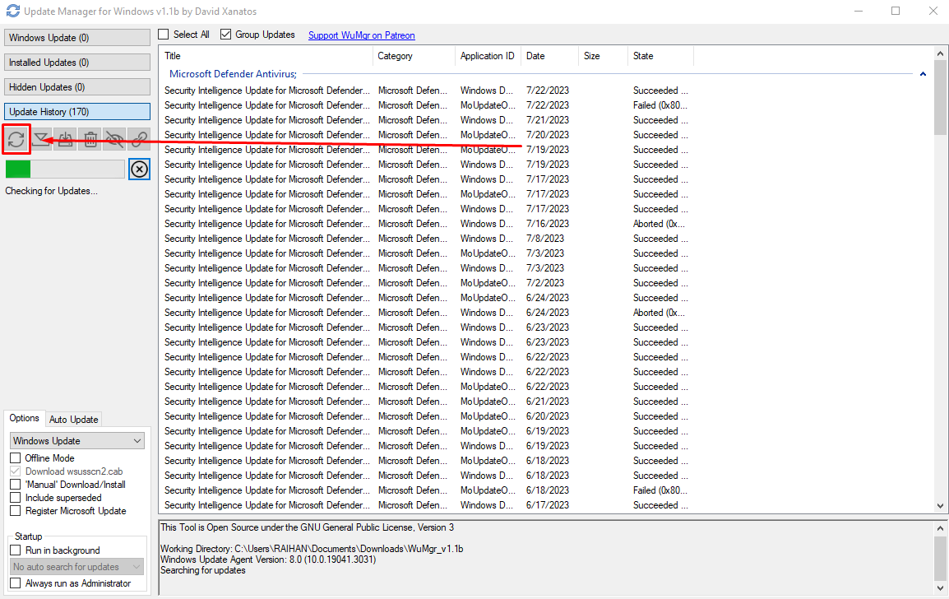
Task: Sort by the Application ID column header
Action: tap(488, 56)
